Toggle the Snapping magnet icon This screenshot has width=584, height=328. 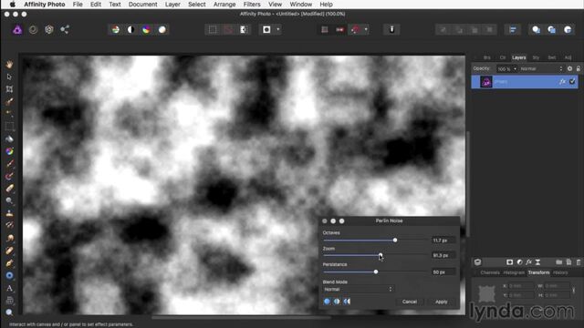356,30
